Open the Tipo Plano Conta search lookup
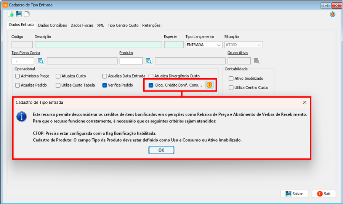Image resolution: width=343 pixels, height=204 pixels. 41,61
